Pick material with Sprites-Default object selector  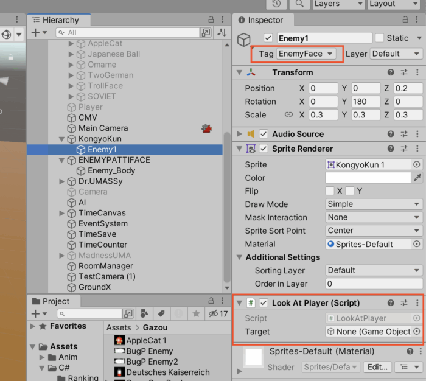tap(416, 244)
